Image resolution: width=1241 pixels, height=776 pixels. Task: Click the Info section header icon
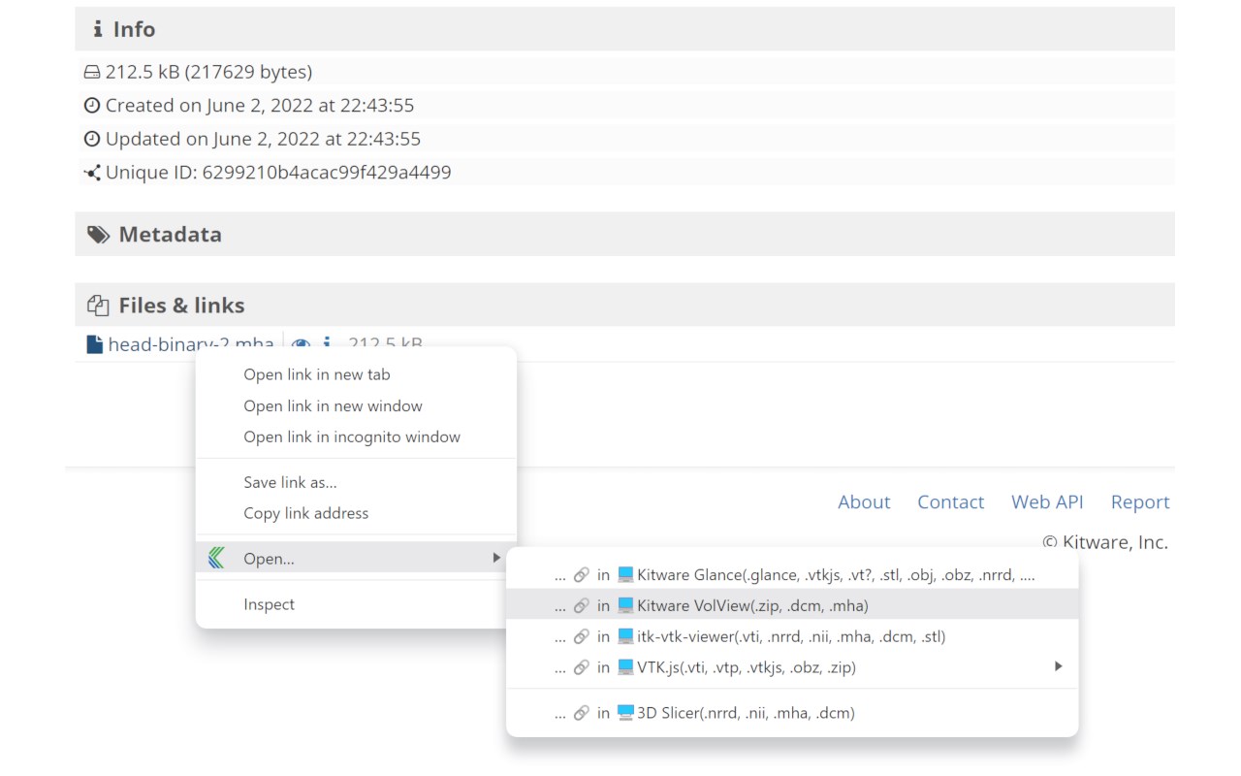click(97, 29)
